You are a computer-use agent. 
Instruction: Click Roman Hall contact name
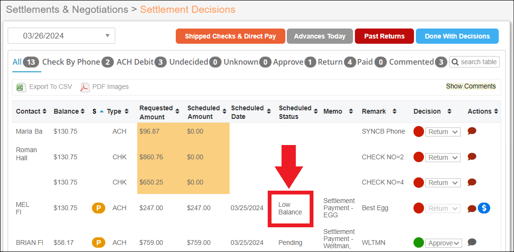pyautogui.click(x=26, y=154)
